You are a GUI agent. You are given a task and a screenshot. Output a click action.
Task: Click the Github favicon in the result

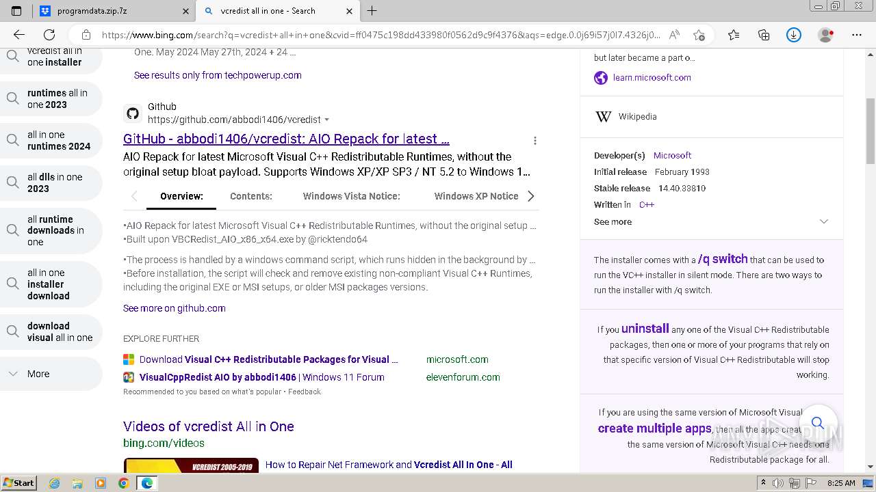(x=133, y=113)
